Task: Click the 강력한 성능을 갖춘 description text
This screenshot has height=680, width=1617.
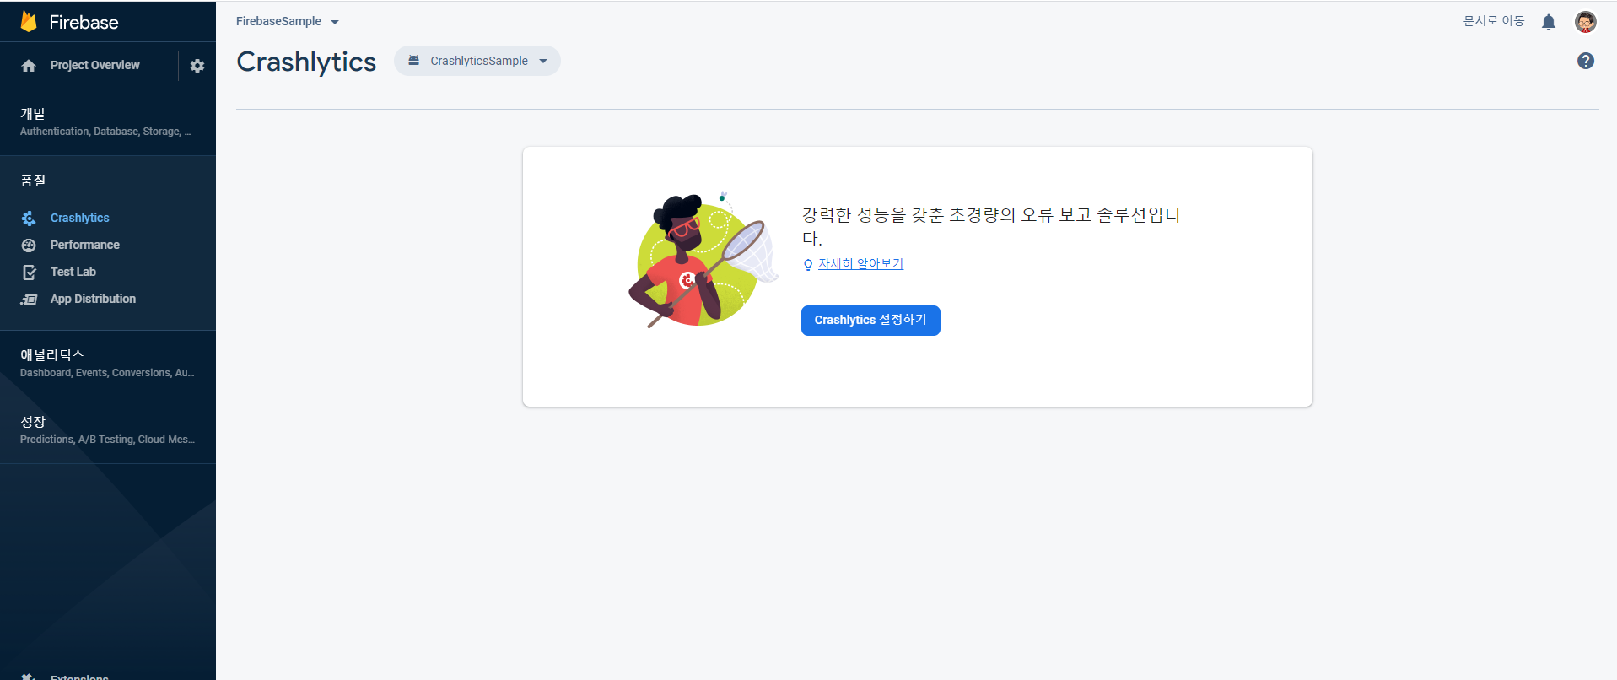Action: point(990,226)
